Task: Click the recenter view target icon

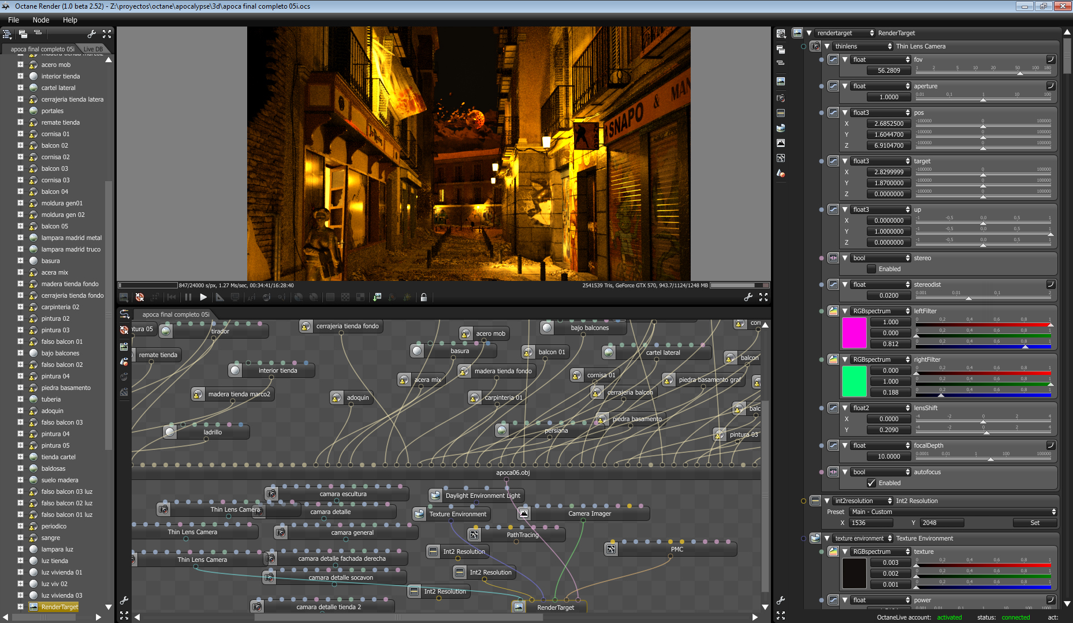Action: click(140, 297)
